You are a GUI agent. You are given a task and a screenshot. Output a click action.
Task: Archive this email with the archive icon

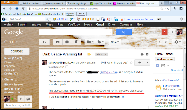(x=58, y=42)
